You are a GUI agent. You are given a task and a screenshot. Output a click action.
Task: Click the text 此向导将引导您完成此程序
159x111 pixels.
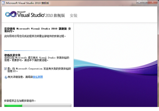35,36
